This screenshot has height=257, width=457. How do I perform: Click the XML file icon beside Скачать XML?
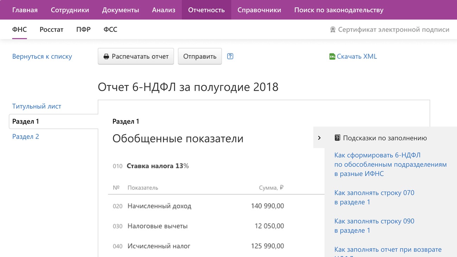click(x=332, y=56)
